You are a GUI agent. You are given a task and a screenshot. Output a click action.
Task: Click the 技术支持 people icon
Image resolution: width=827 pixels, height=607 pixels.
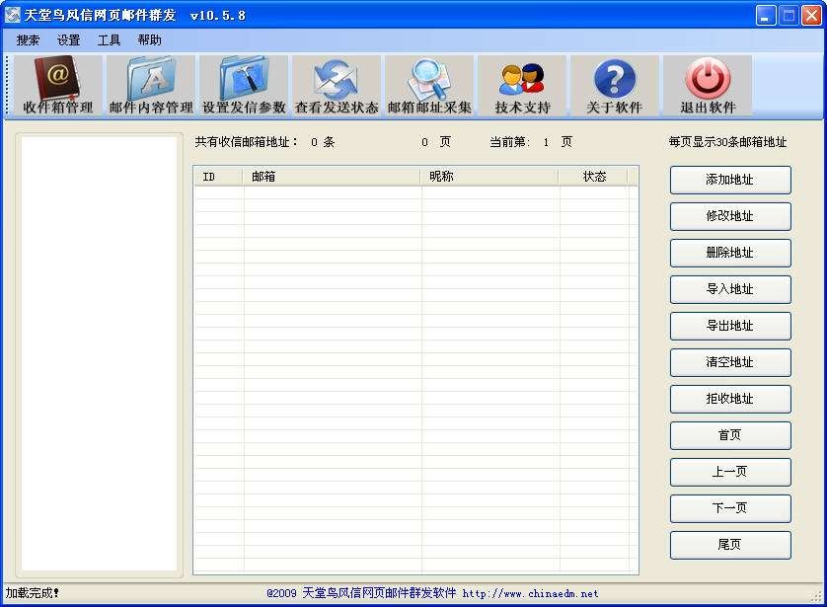click(x=522, y=86)
